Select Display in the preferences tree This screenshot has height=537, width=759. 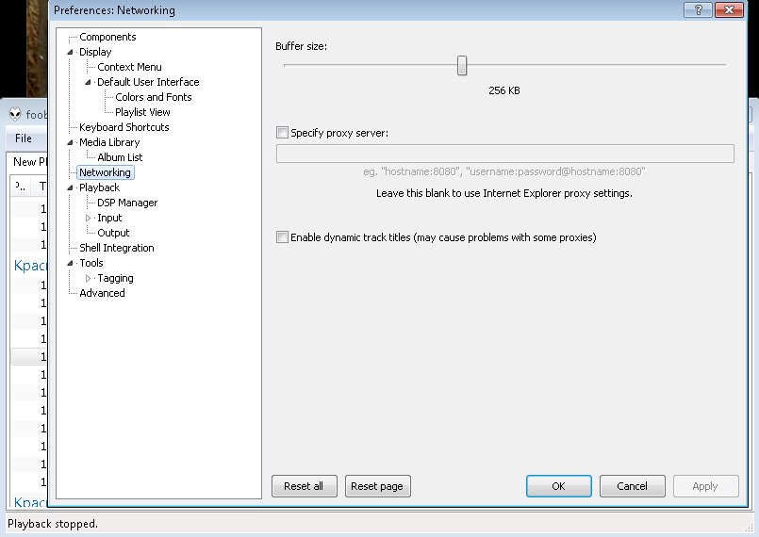coord(95,52)
